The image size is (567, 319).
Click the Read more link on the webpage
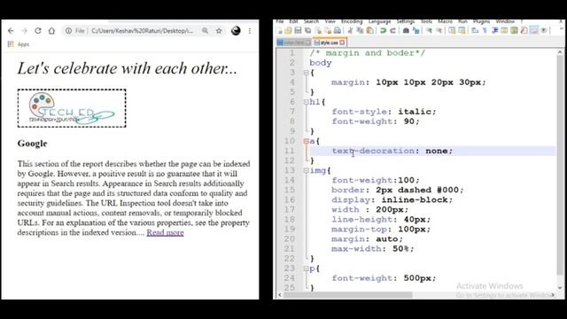point(165,232)
